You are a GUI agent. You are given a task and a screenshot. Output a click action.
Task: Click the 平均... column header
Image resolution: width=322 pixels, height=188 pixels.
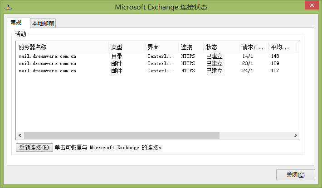(x=283, y=47)
